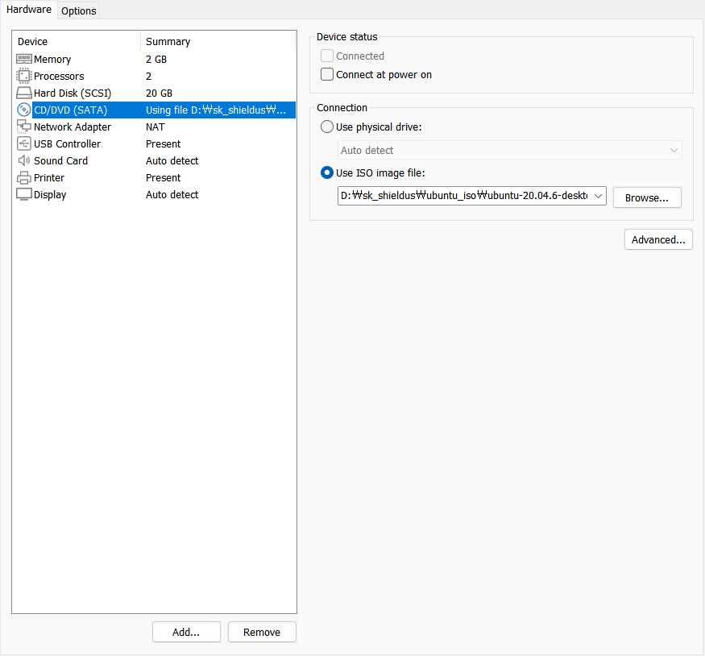Click the Add... hardware button
This screenshot has height=656, width=705.
coord(186,632)
